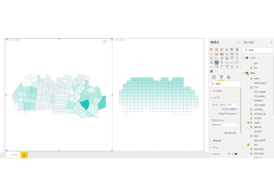Insert an R script visual
274x196 pixels.
pyautogui.click(x=232, y=67)
